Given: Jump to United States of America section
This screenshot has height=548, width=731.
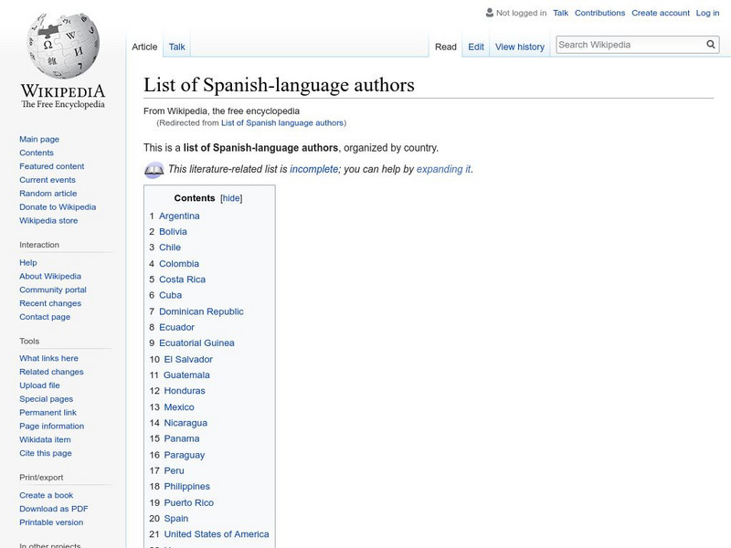Looking at the screenshot, I should pos(217,534).
